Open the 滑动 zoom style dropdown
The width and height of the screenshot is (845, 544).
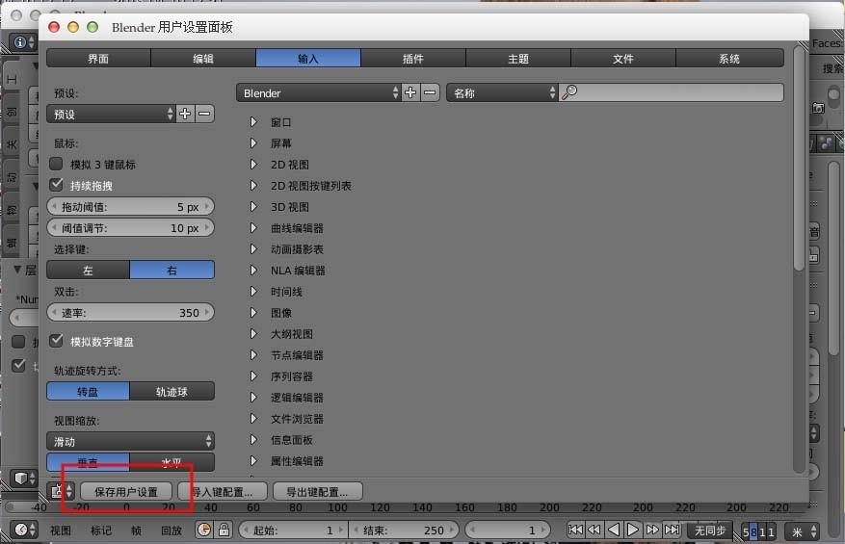point(130,442)
